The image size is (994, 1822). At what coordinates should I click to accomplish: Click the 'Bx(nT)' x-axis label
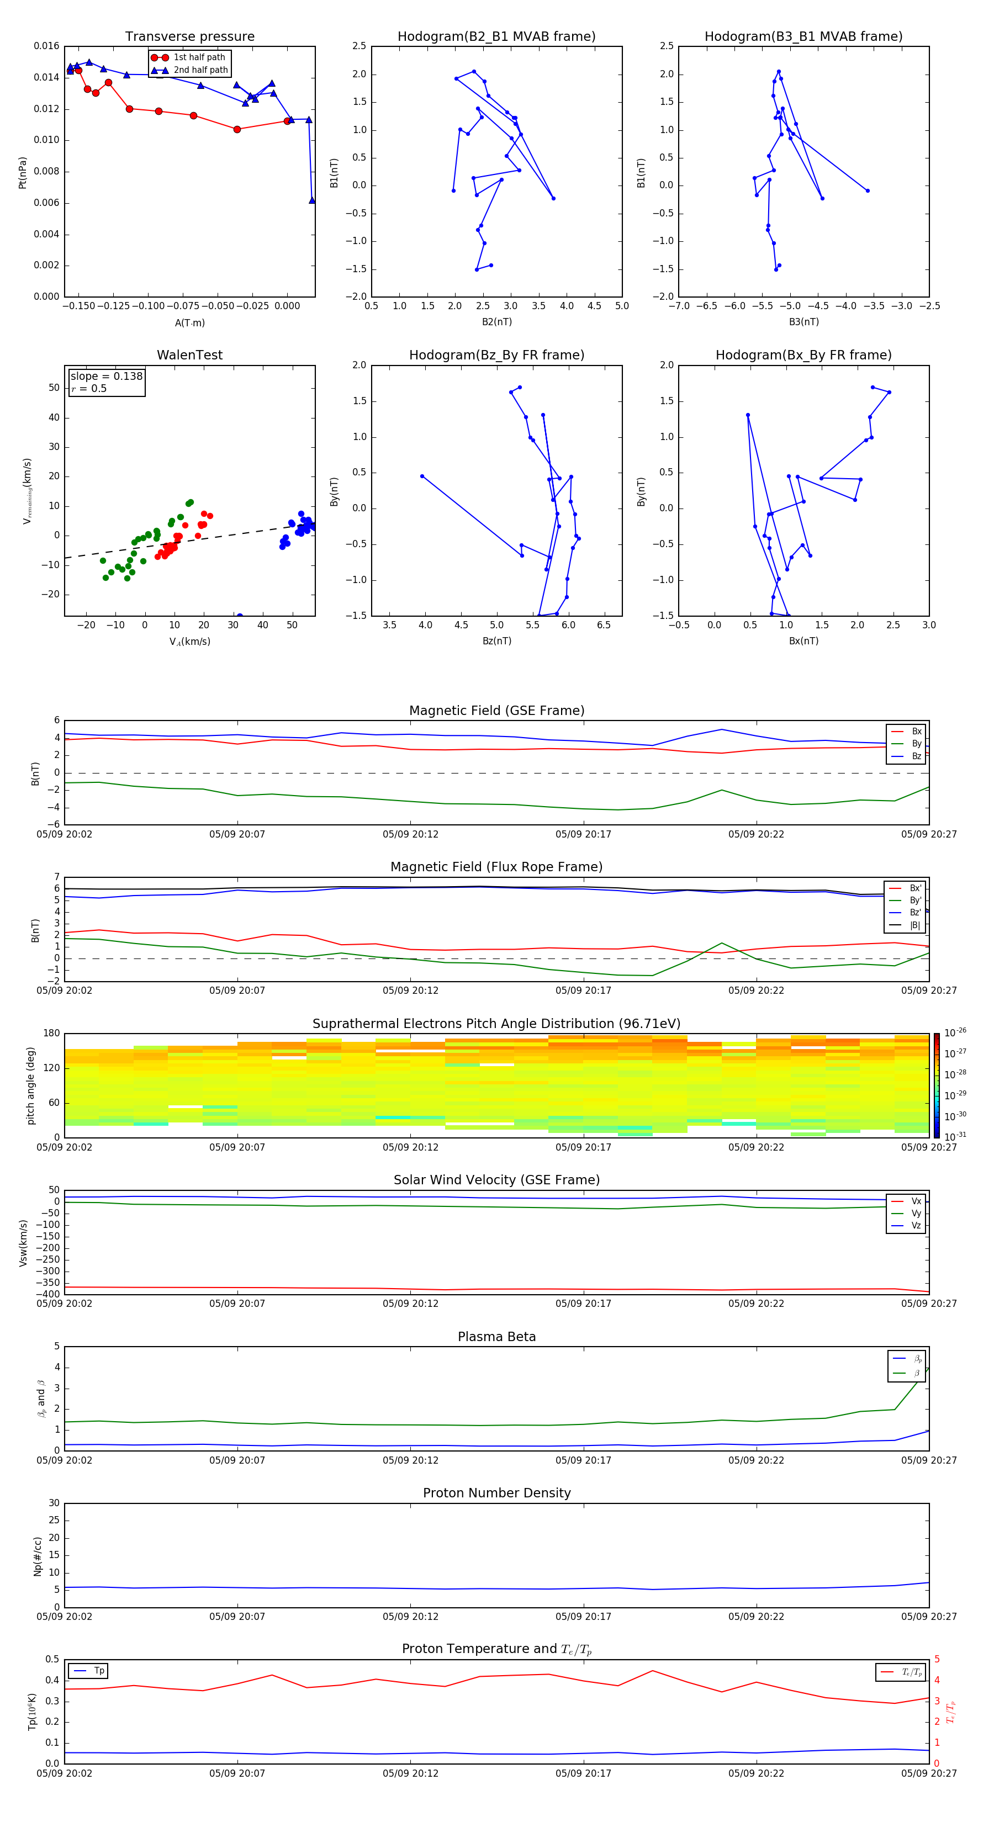(x=803, y=641)
